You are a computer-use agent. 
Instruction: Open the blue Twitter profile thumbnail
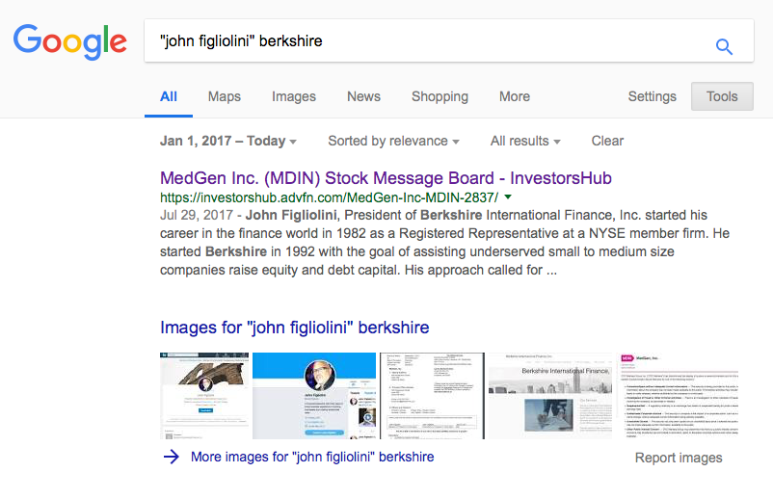pos(314,396)
